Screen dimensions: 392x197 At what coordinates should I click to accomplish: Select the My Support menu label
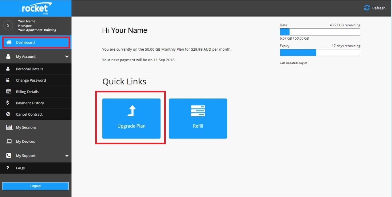click(26, 156)
